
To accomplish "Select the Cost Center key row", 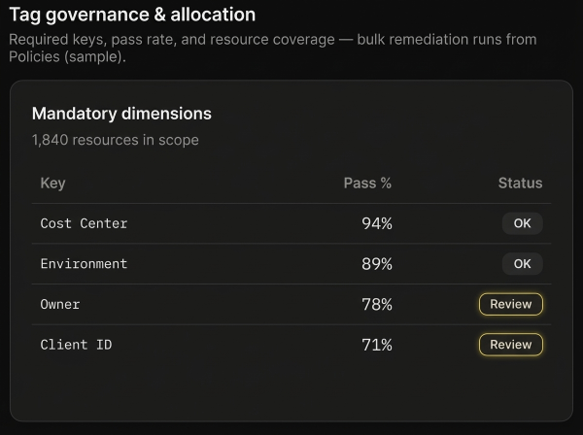I will click(x=84, y=223).
